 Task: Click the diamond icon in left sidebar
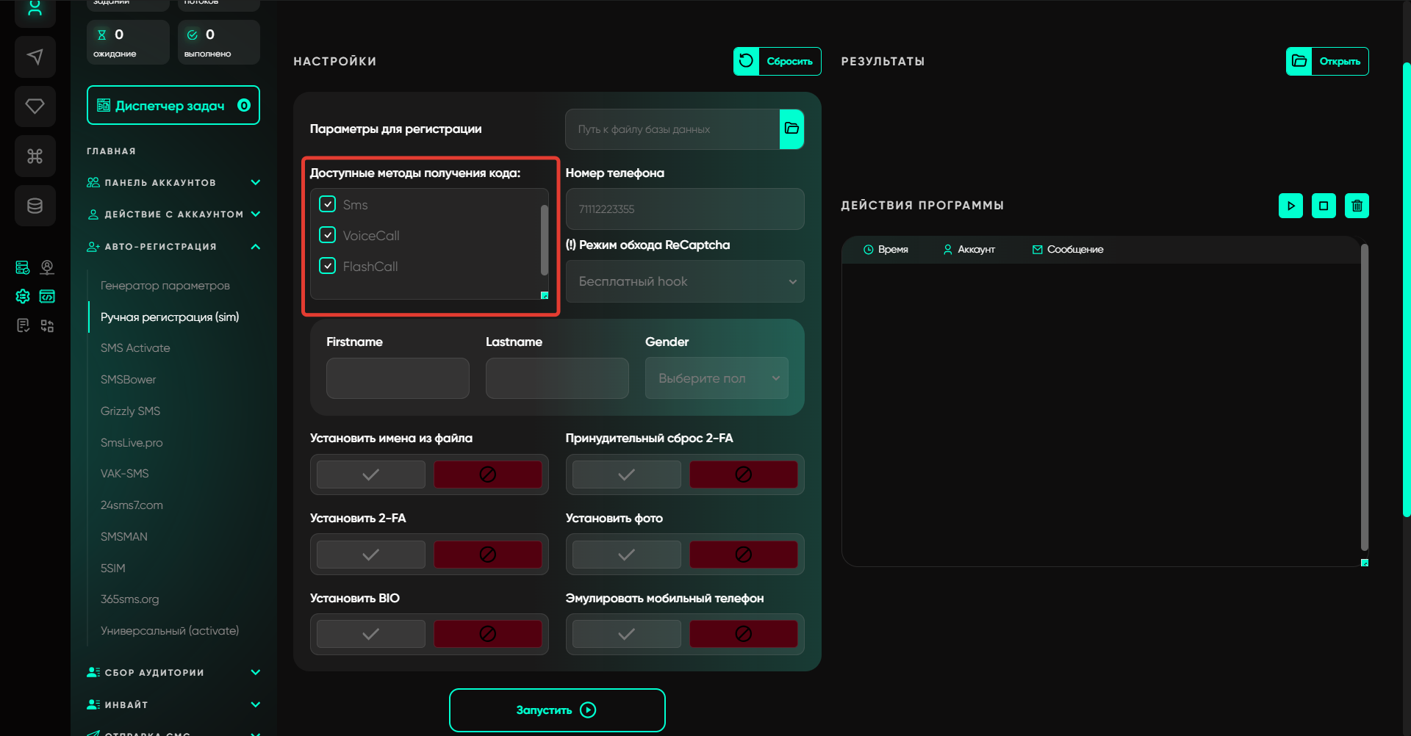pos(35,107)
